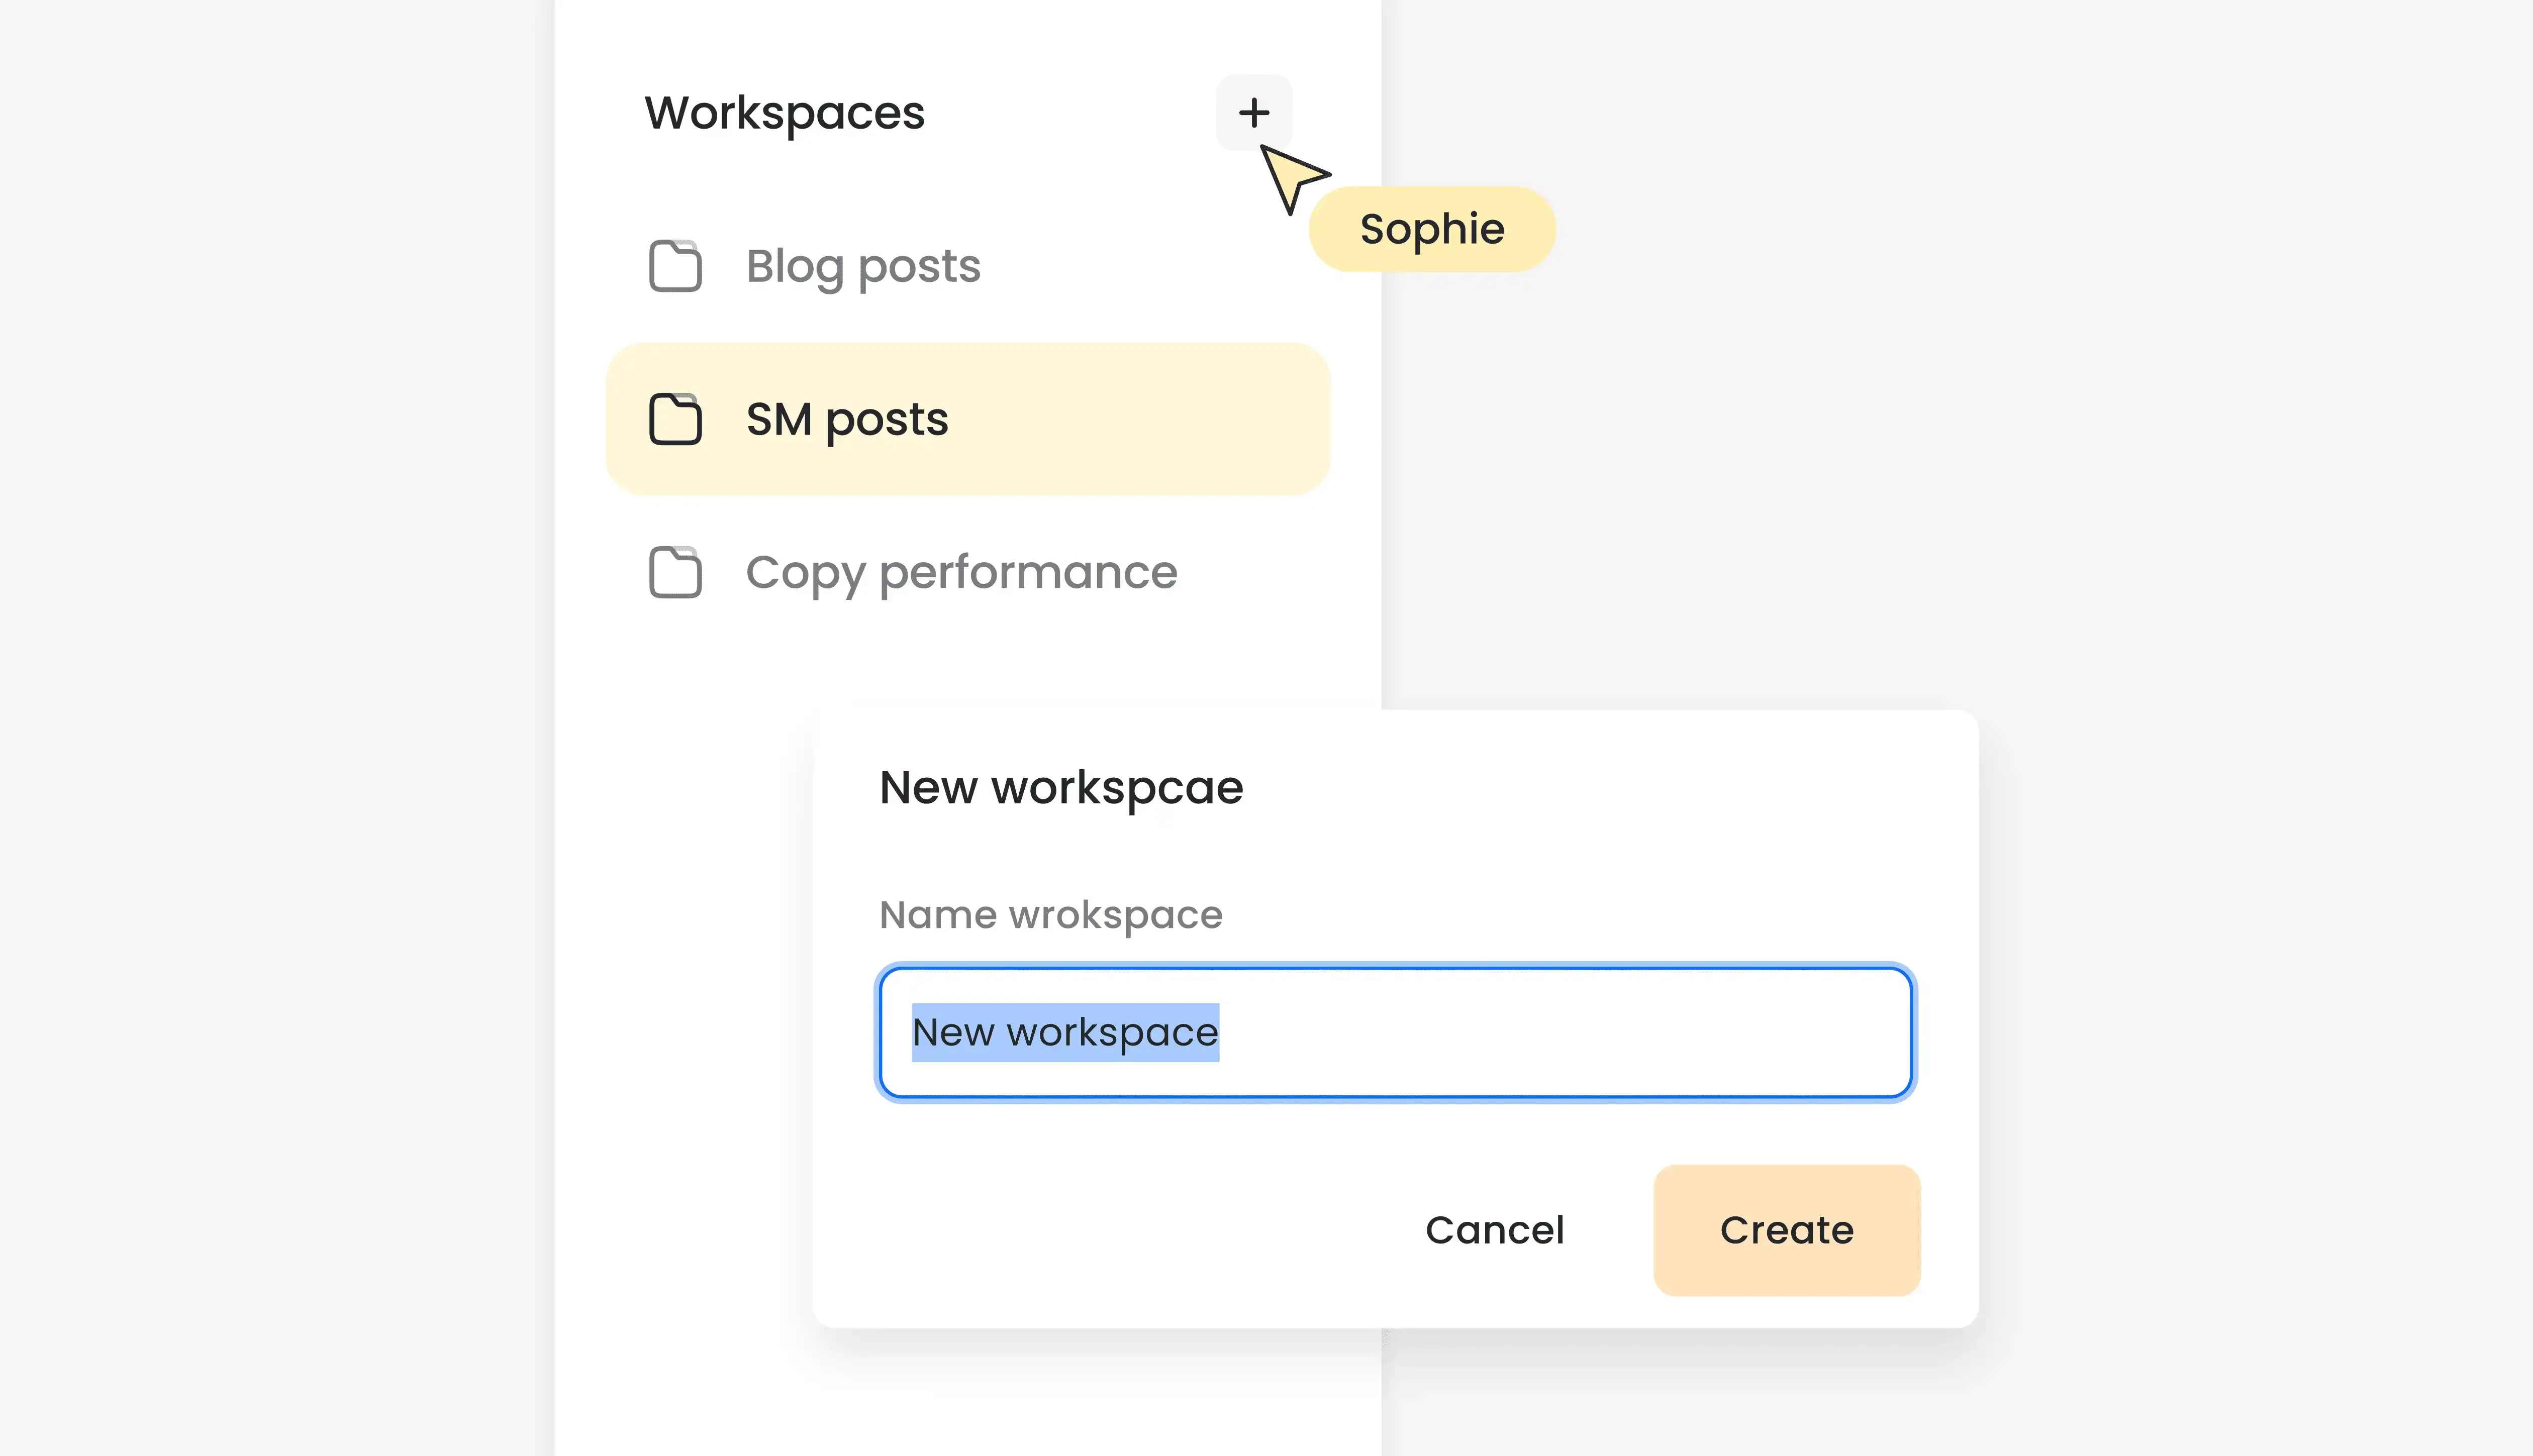Click the 'Name wrokspace' field label
This screenshot has width=2533, height=1456.
[x=1050, y=915]
